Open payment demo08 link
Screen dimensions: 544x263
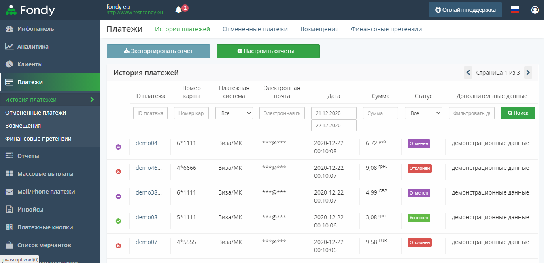(x=149, y=217)
